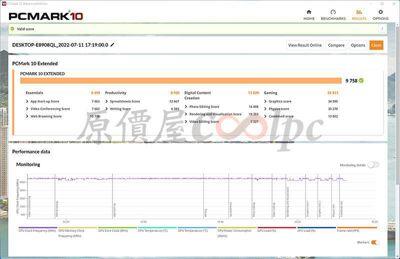Screen dimensions: 400x259
Task: Click result name DESKTOP-E8908QL_2022-07-11 17:19:00.0
Action: pos(60,45)
